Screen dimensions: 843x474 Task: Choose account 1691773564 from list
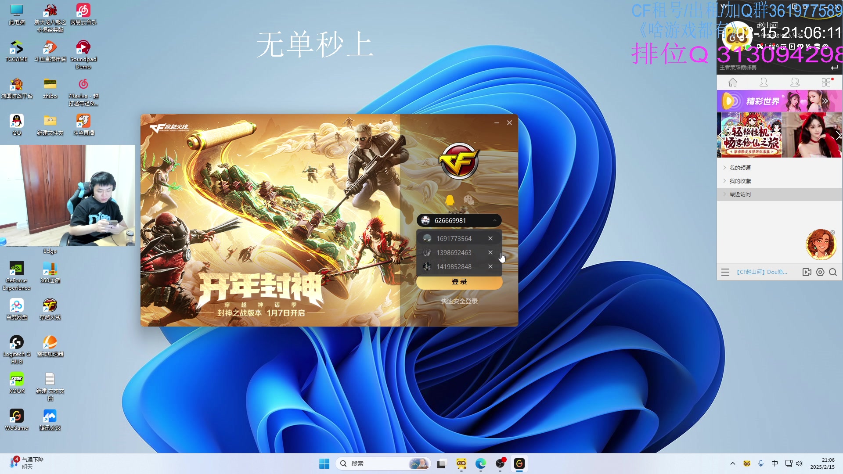(x=454, y=238)
